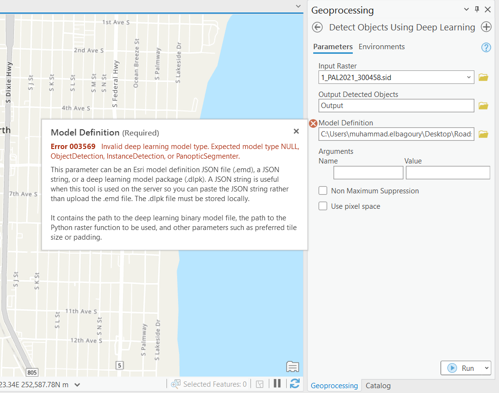Viewport: 499px width, 393px height.
Task: Open the Run button dropdown arrow
Action: (483, 367)
